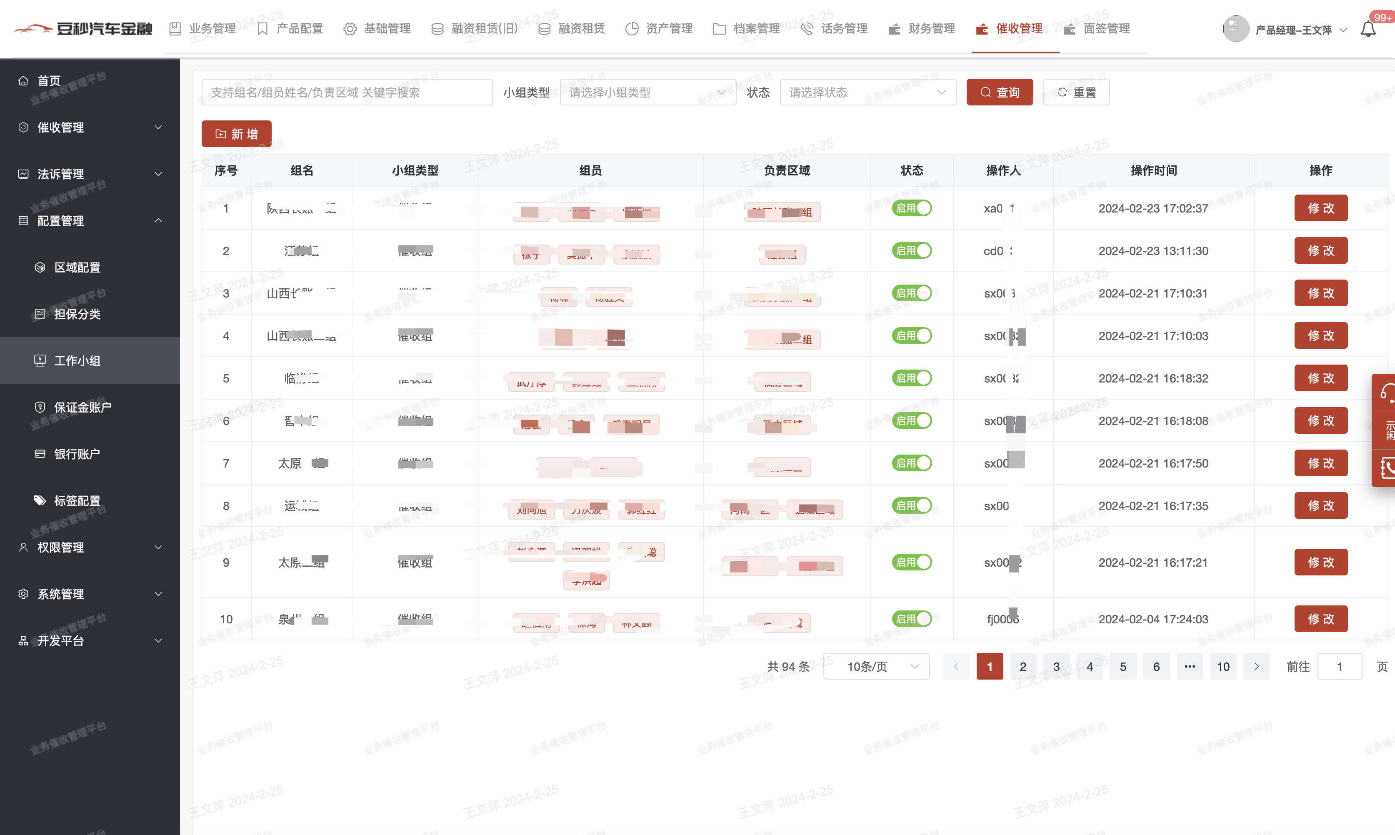Toggle 启用 switch in row 10
1395x835 pixels.
coord(911,619)
